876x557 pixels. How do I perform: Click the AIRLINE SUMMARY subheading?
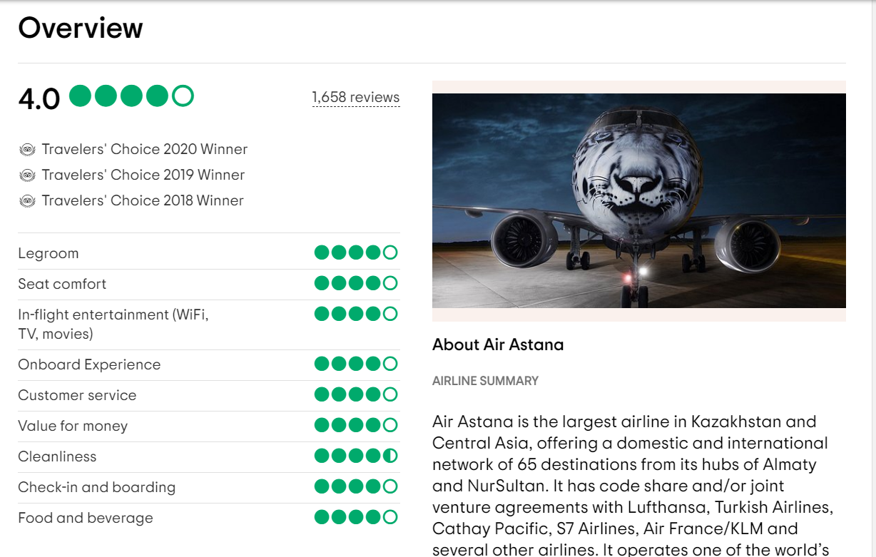pos(485,381)
